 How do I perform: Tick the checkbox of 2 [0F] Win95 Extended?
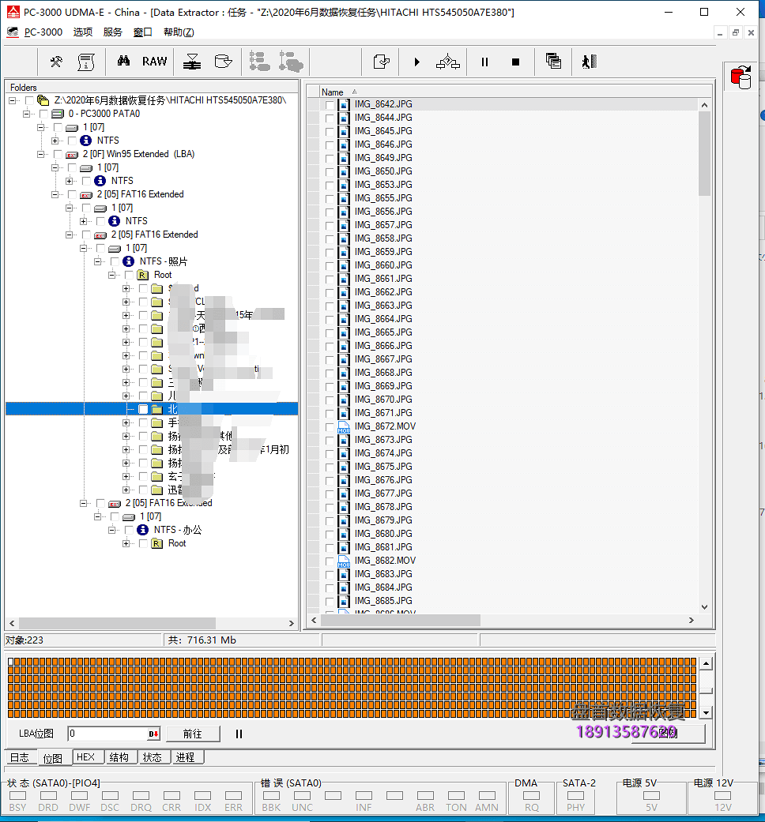coord(58,154)
